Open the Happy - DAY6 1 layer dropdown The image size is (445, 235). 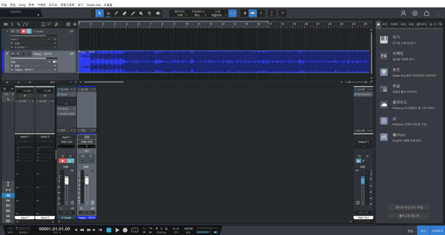[x=33, y=70]
